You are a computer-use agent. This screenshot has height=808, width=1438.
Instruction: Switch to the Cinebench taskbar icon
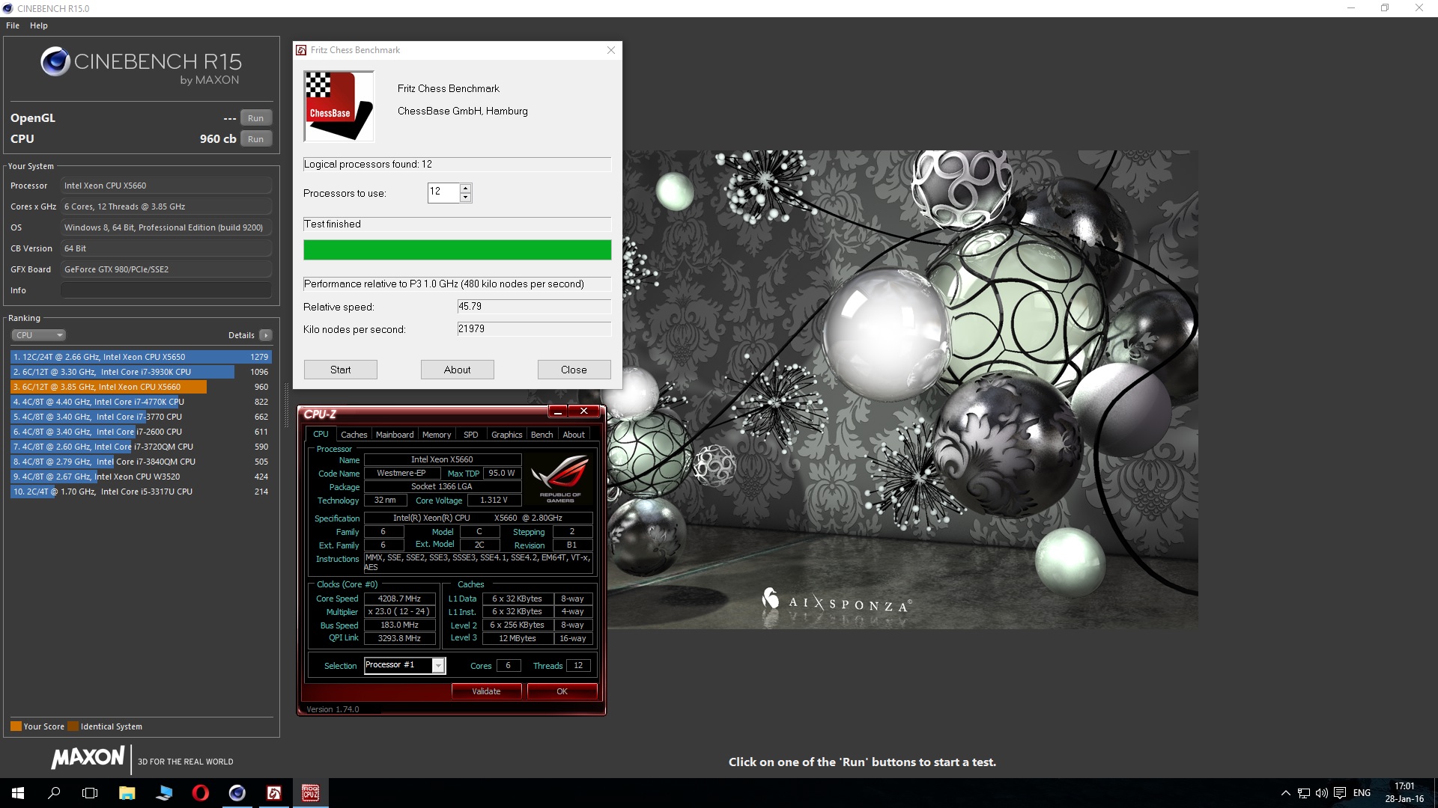tap(237, 793)
